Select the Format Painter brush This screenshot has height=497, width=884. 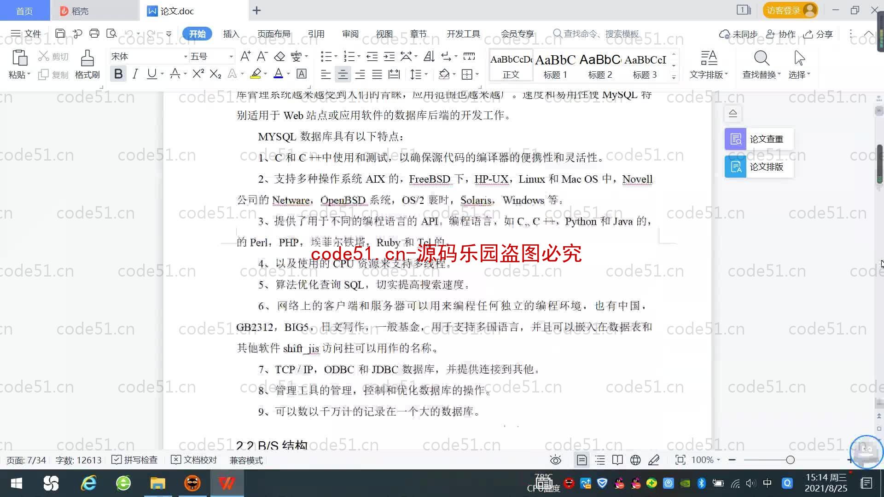(87, 58)
